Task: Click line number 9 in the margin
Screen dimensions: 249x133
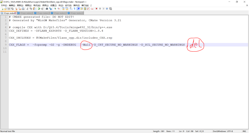Action: click(x=5, y=45)
